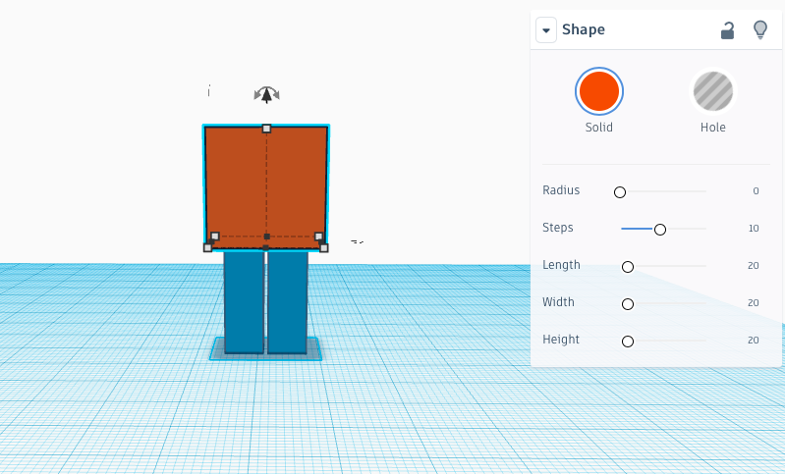Click the Height slider handle
785x474 pixels.
[628, 342]
